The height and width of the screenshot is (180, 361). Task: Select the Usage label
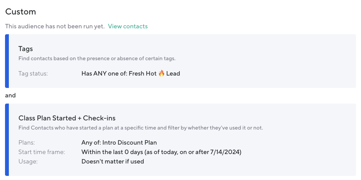coord(27,161)
